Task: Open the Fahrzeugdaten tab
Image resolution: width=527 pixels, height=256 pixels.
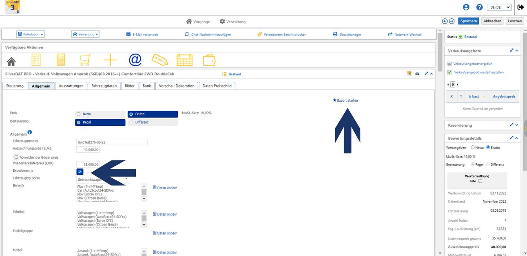Action: click(x=104, y=86)
